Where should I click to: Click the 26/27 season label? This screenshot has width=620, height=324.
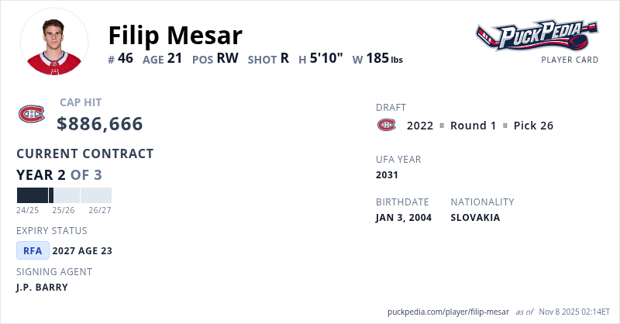(100, 210)
